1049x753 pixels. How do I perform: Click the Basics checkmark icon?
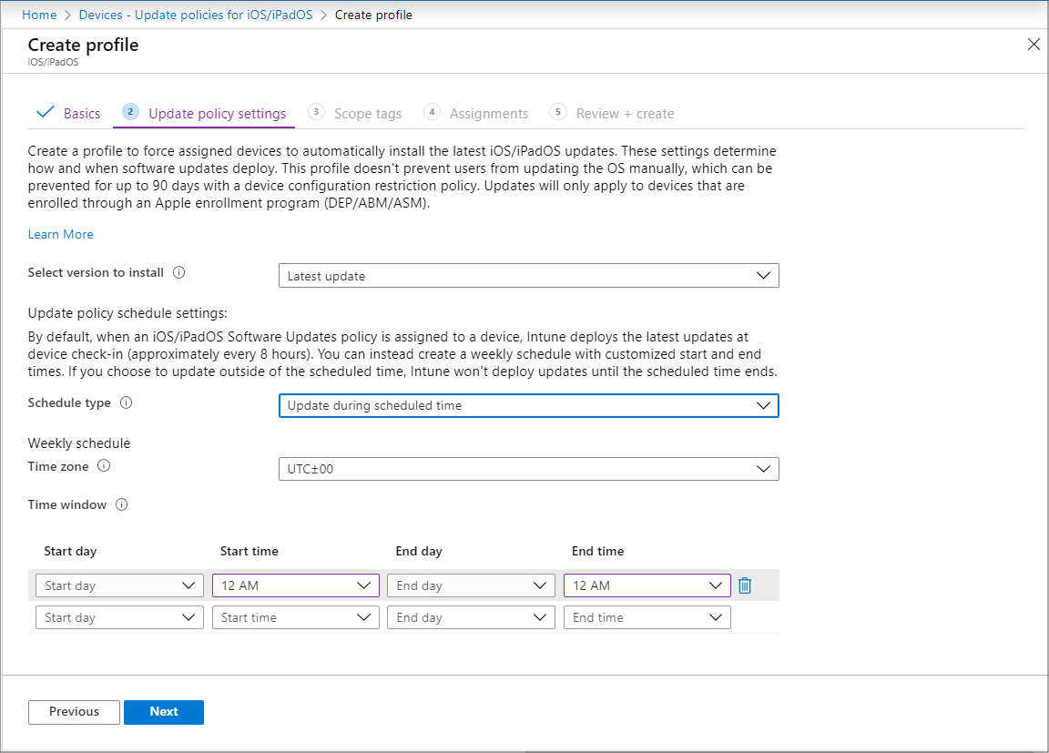(x=45, y=112)
